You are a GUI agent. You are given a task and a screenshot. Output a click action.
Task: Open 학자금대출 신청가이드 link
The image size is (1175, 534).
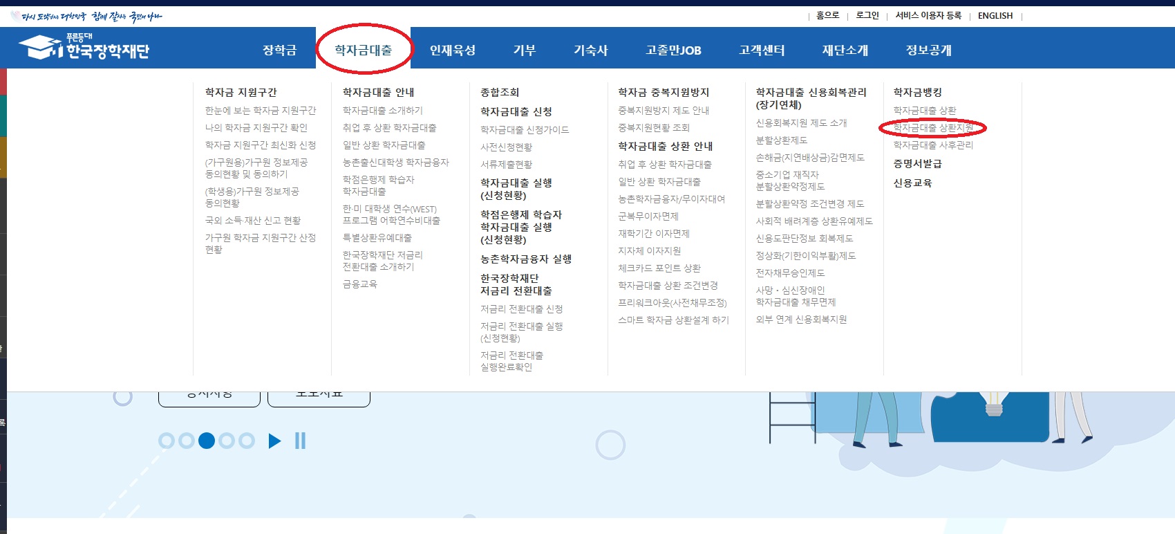click(x=525, y=129)
